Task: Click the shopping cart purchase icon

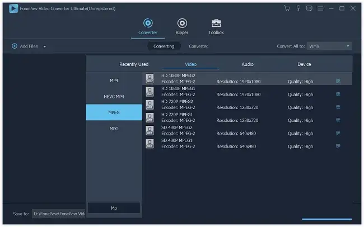Action: pyautogui.click(x=287, y=8)
